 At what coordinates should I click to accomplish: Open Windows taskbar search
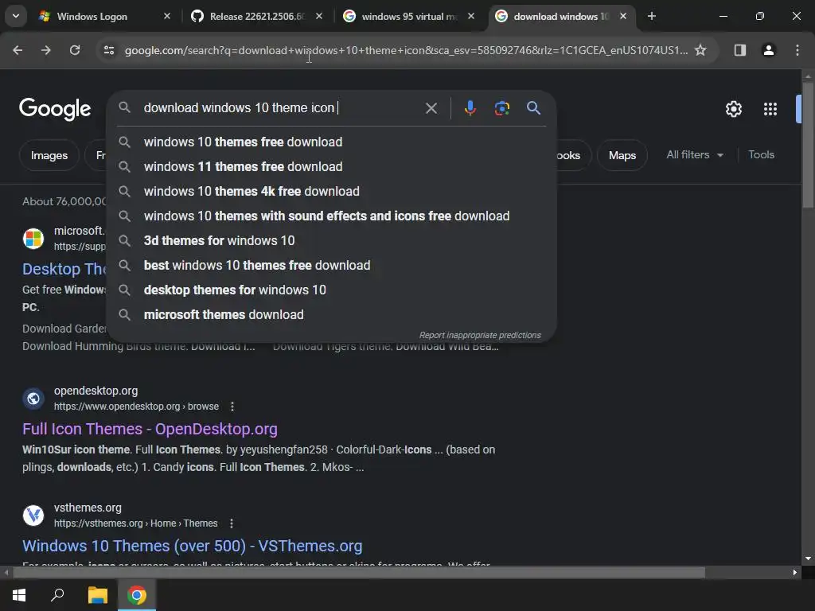(x=57, y=595)
